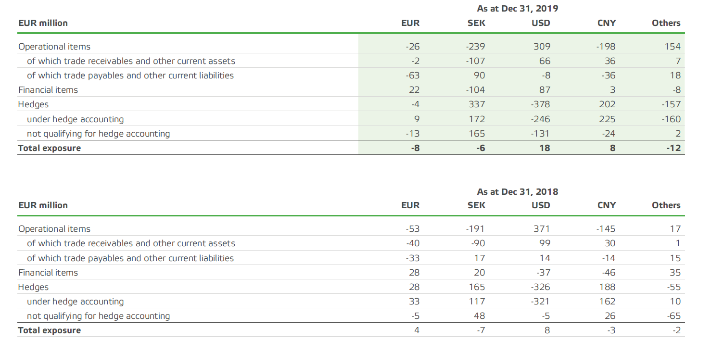Click the 2019 Others total exposure value -12
723x353 pixels.
[673, 148]
